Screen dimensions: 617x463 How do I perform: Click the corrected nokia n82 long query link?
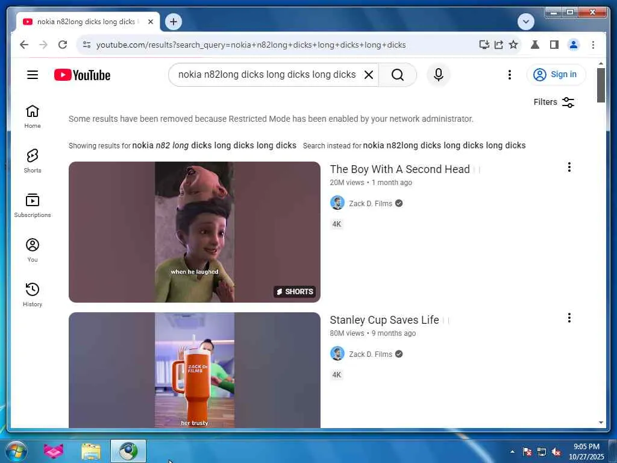214,146
